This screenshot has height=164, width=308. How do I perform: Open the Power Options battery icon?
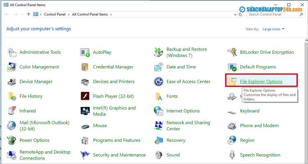pos(11,140)
